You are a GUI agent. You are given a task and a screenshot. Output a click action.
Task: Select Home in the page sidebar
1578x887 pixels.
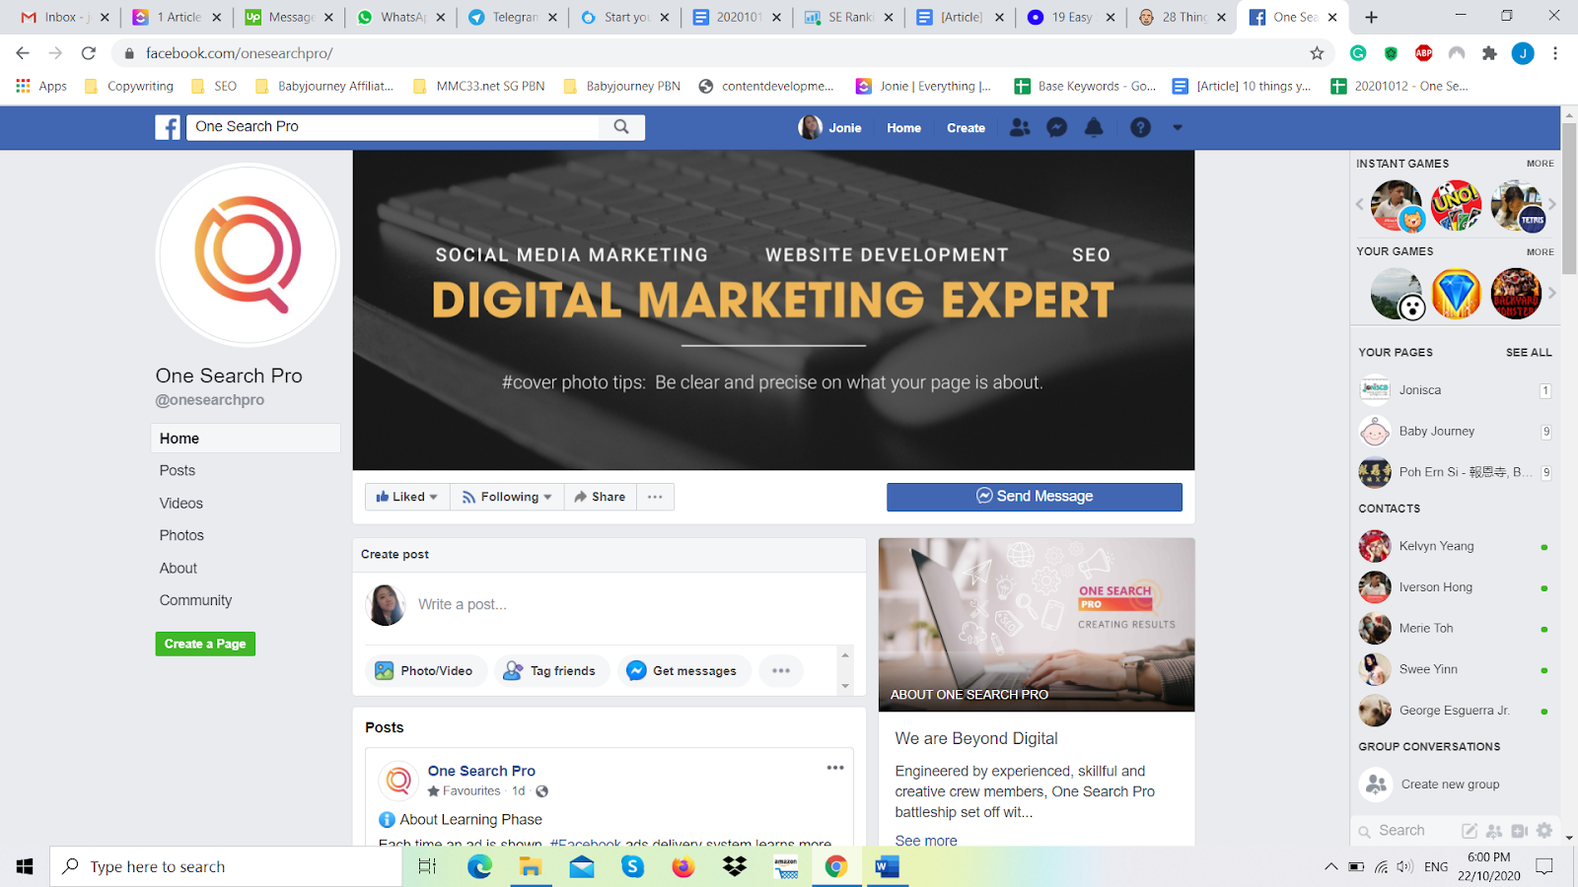(x=246, y=439)
